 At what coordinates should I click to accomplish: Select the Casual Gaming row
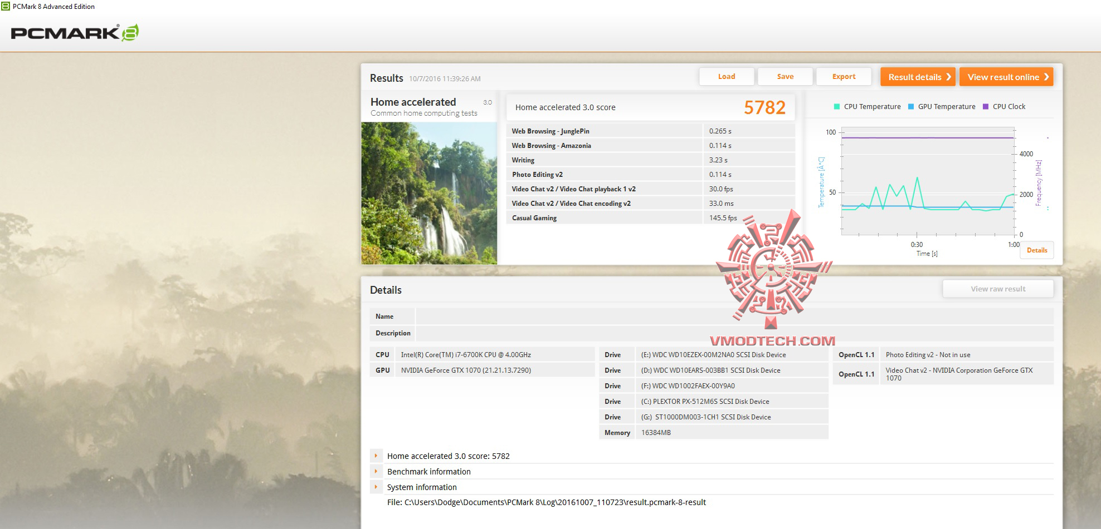(650, 218)
